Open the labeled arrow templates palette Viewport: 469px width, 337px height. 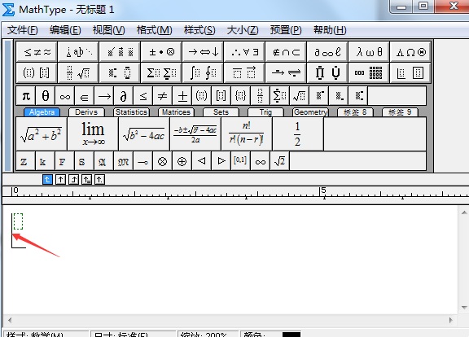[287, 72]
